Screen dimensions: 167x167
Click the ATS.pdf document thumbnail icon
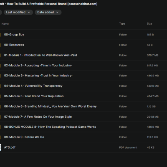(x=0, y=147)
